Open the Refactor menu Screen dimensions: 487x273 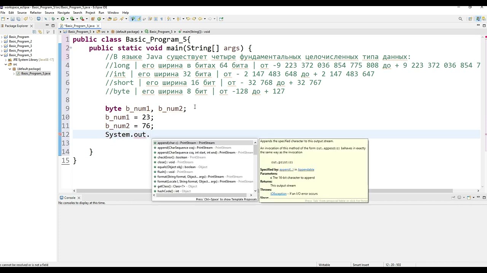(x=36, y=13)
